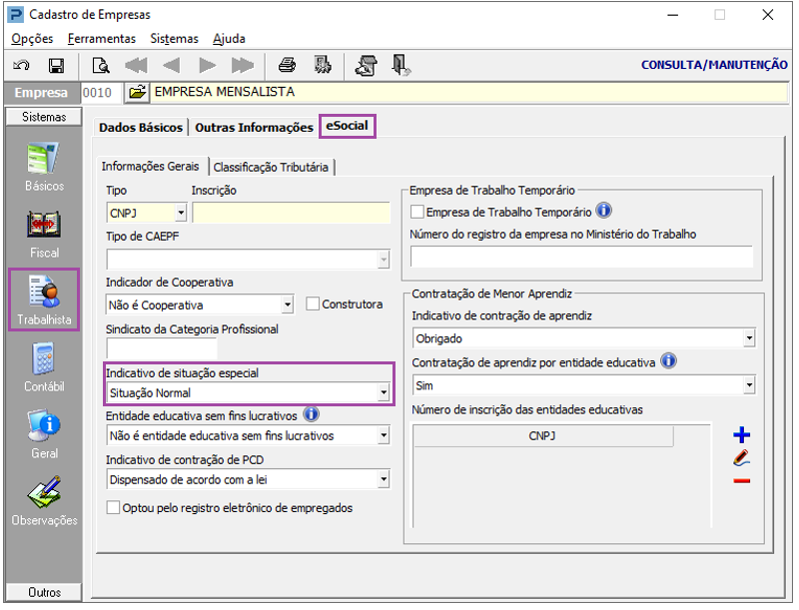Expand Contratação de aprendiz Sim dropdown
The height and width of the screenshot is (610, 799).
click(x=749, y=385)
